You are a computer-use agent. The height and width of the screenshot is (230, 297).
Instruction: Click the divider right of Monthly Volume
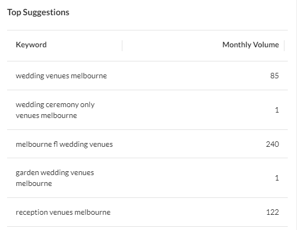click(x=284, y=46)
